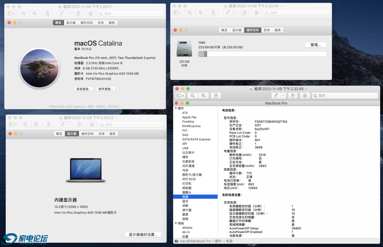Zoom out in the 2.33.17 Preview window

(x=24, y=13)
